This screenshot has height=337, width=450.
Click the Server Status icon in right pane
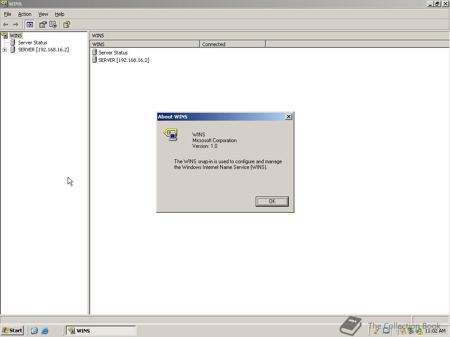[x=94, y=53]
